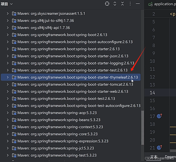This screenshot has height=162, width=176.
Task: Switch to the 文本 bottom editor tab
Action: (x=154, y=157)
